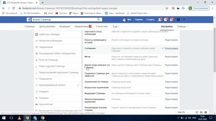Open Страница tab

coord(29,27)
